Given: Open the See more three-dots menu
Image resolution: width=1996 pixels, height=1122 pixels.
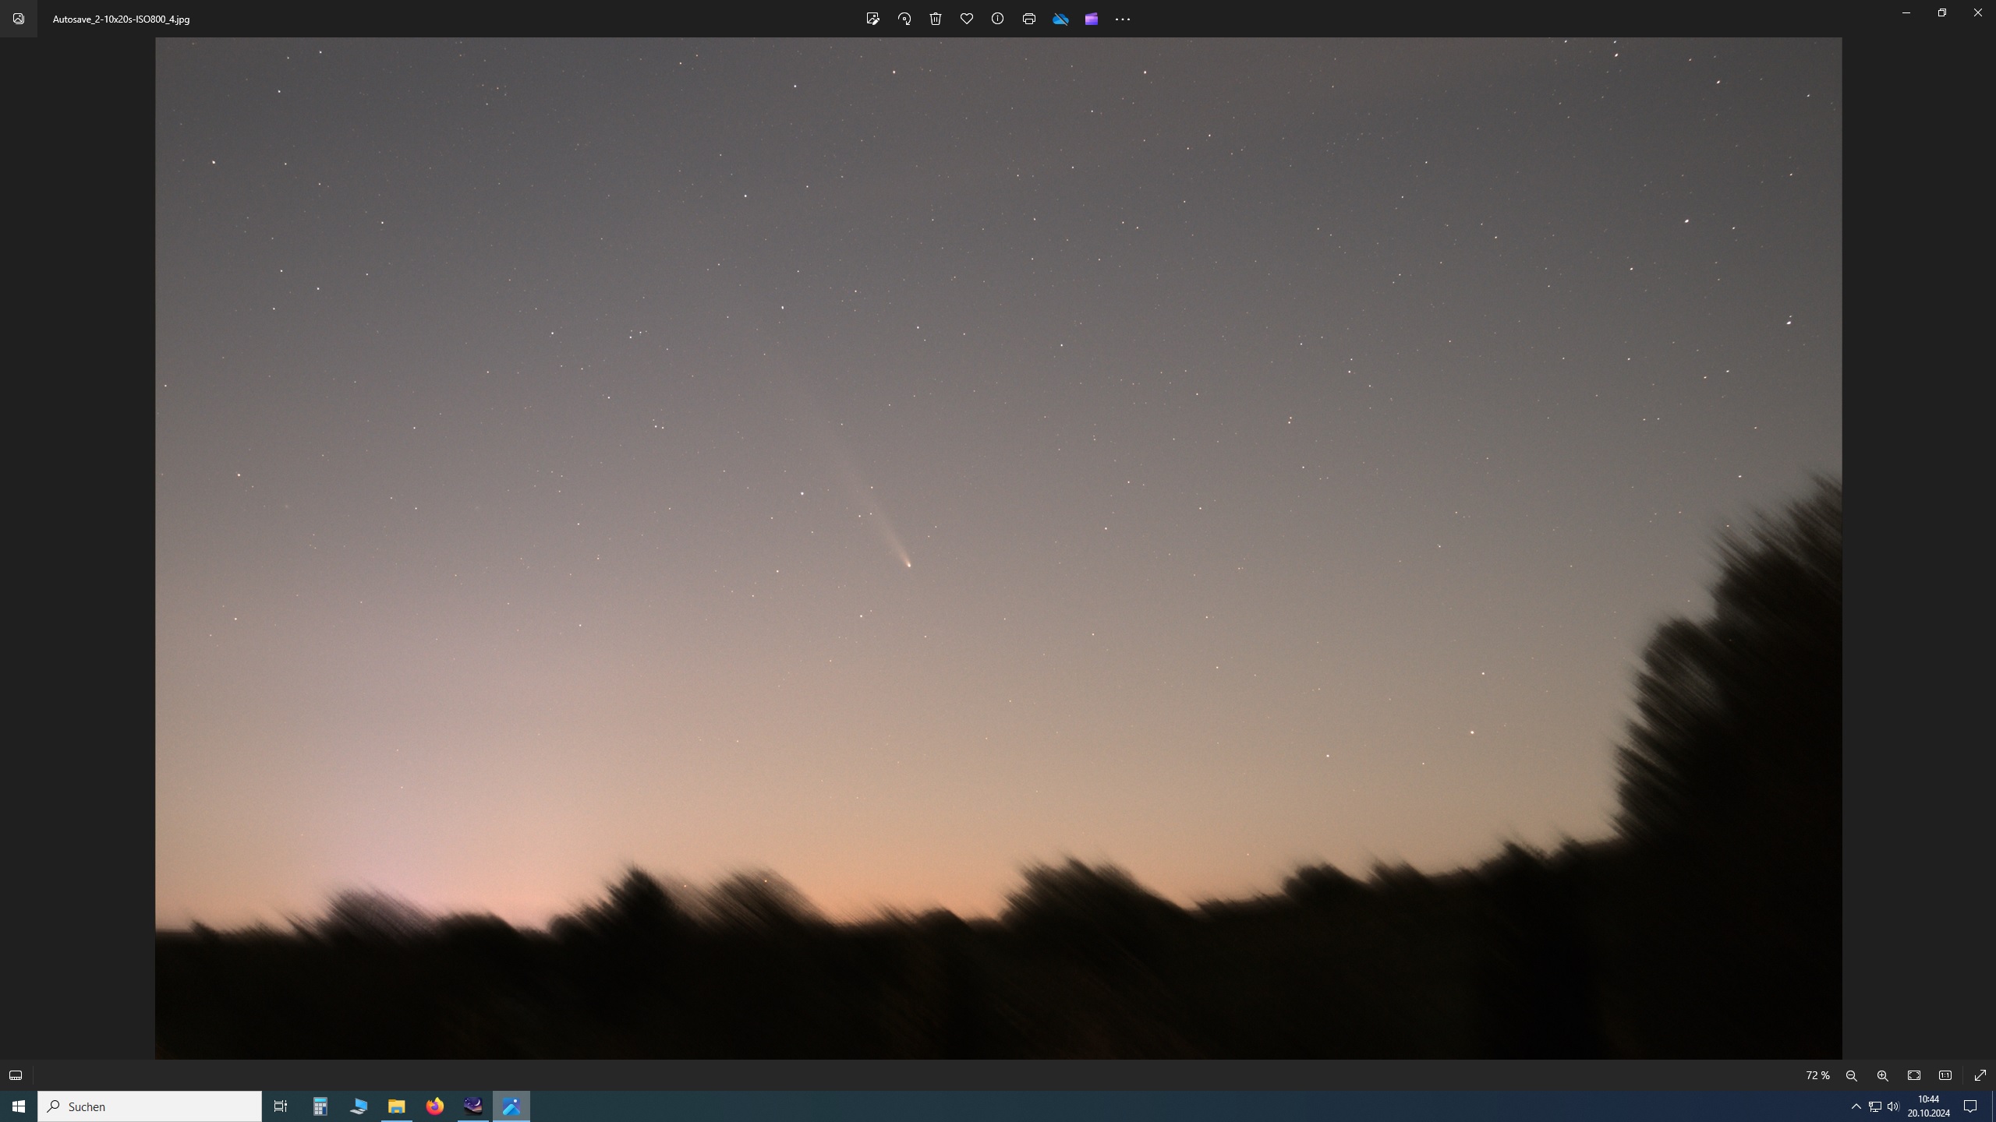Looking at the screenshot, I should pyautogui.click(x=1123, y=19).
